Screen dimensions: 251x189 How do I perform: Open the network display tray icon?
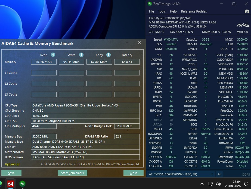(x=210, y=184)
